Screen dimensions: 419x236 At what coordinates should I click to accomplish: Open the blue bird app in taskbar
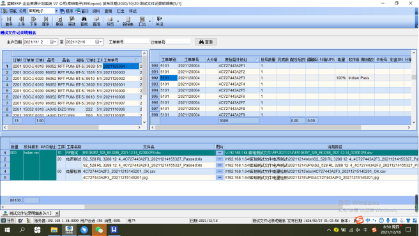coord(84,230)
